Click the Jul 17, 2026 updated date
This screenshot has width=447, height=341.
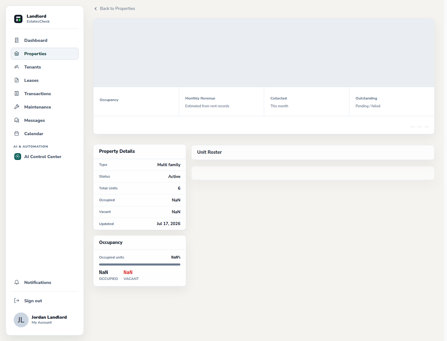pyautogui.click(x=169, y=224)
